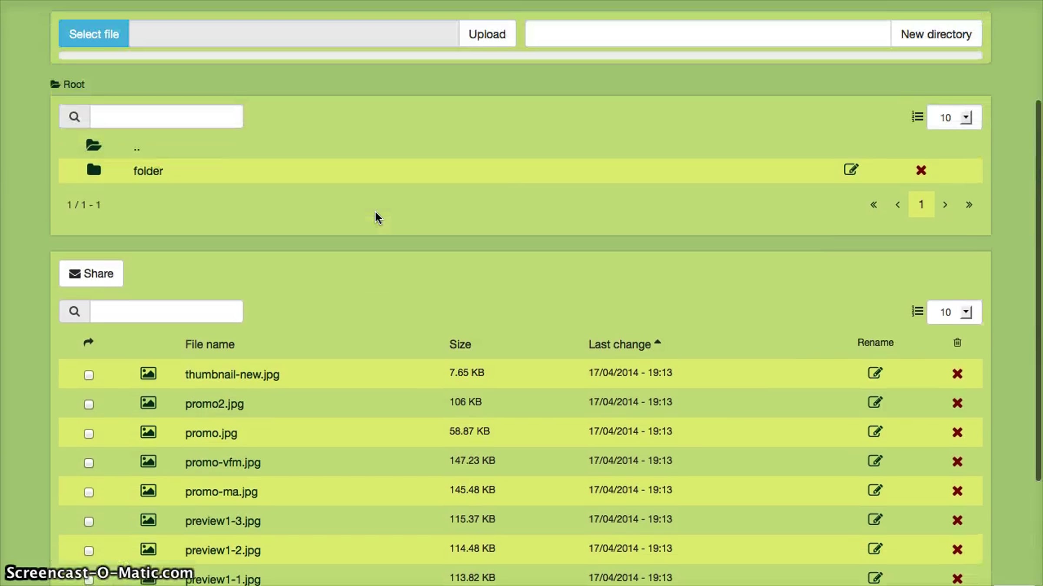The image size is (1043, 586).
Task: Select preview1-3.jpg checkbox
Action: point(89,522)
